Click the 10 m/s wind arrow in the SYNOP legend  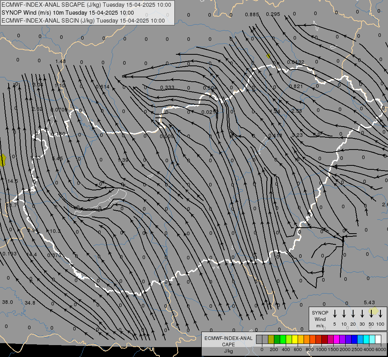point(344,313)
